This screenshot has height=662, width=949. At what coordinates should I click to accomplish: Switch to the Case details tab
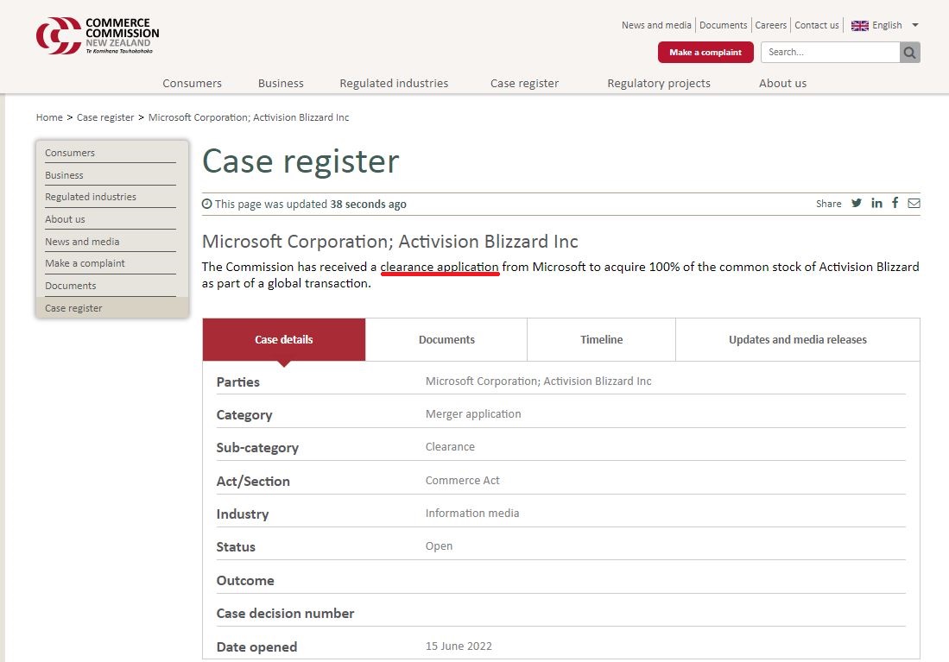(284, 339)
